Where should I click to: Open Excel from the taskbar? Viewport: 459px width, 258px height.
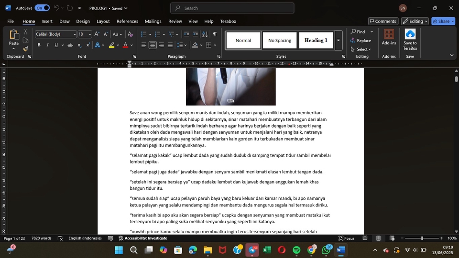[x=267, y=250]
